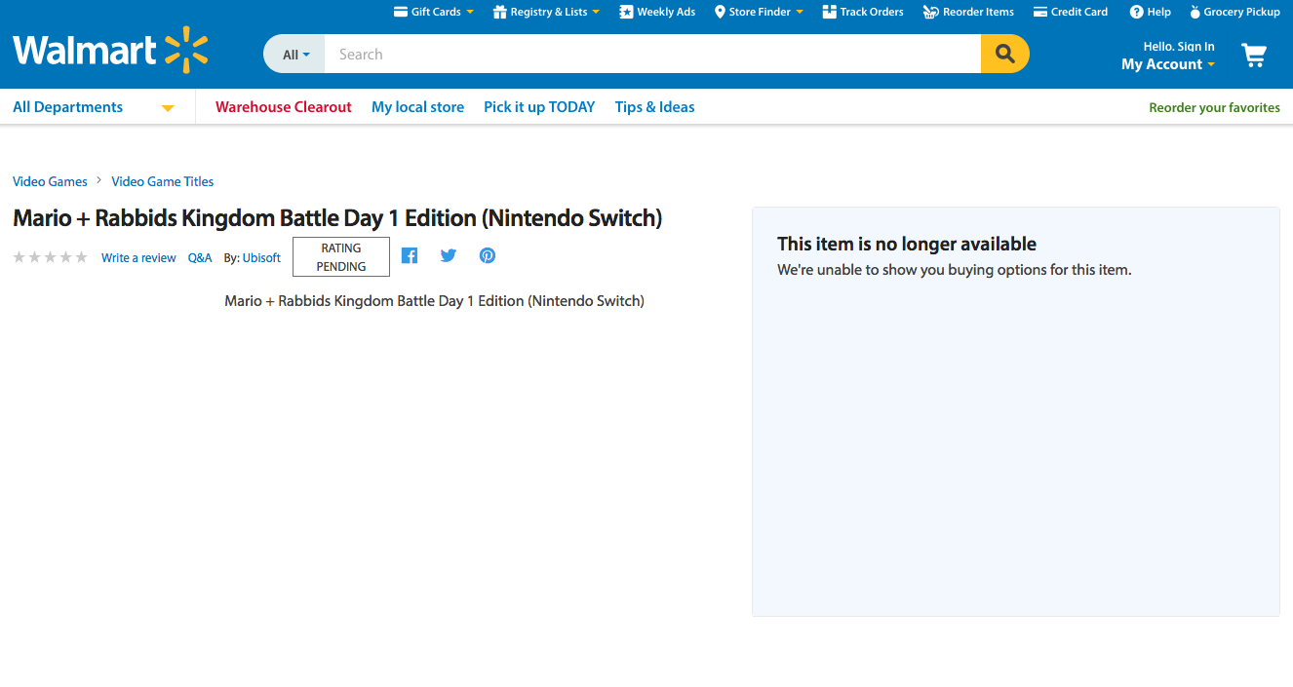Open All Departments menu

pyautogui.click(x=68, y=107)
